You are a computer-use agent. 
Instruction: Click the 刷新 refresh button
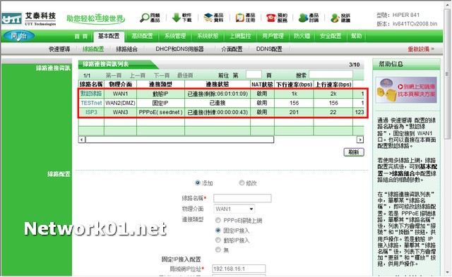[354, 152]
